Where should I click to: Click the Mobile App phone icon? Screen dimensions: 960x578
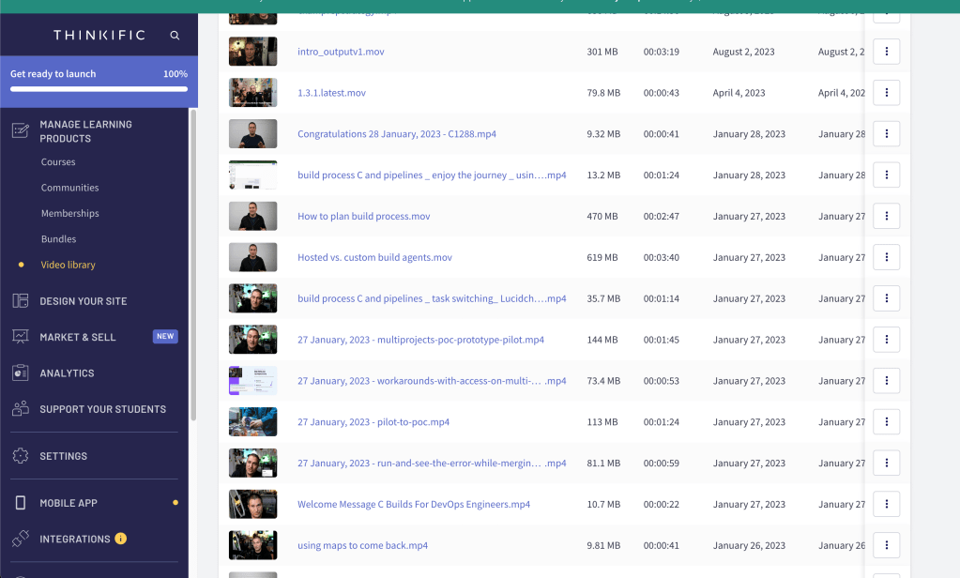tap(21, 503)
